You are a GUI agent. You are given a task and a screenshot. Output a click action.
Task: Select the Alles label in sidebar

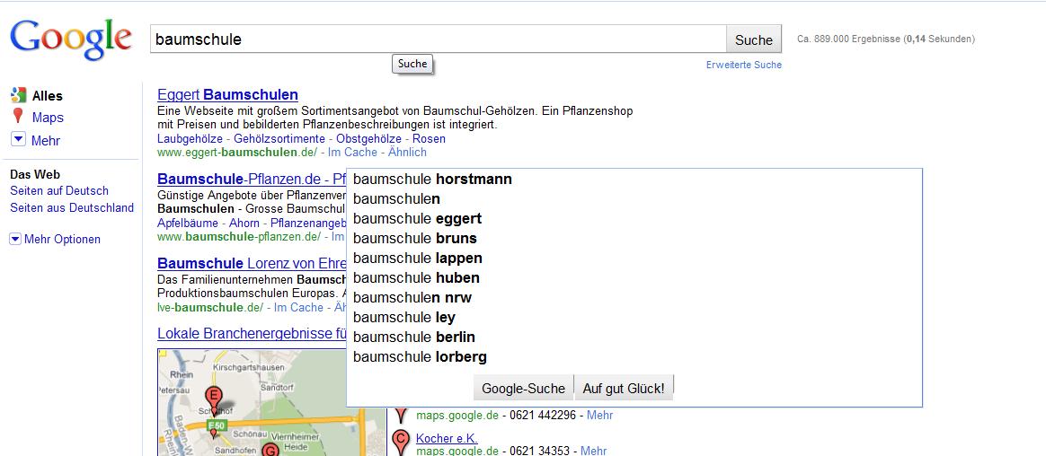click(48, 96)
